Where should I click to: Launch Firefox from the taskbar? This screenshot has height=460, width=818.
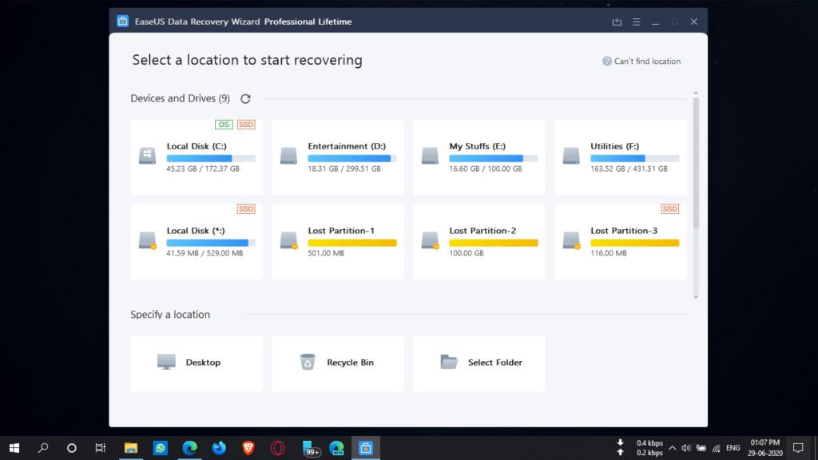[x=219, y=448]
